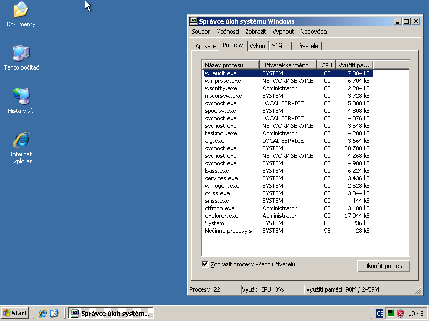Select the Tento počítač desktop icon
429x321 pixels.
pyautogui.click(x=21, y=58)
